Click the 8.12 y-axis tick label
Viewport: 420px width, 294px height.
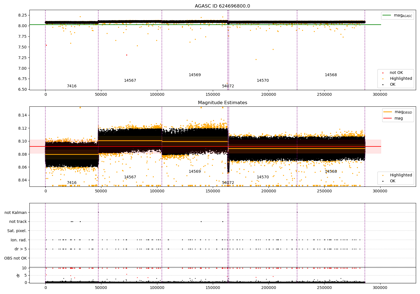tap(22, 128)
